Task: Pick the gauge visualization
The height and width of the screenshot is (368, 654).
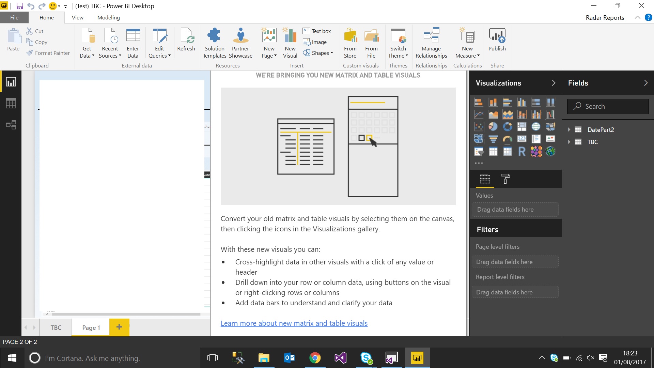Action: [x=507, y=139]
